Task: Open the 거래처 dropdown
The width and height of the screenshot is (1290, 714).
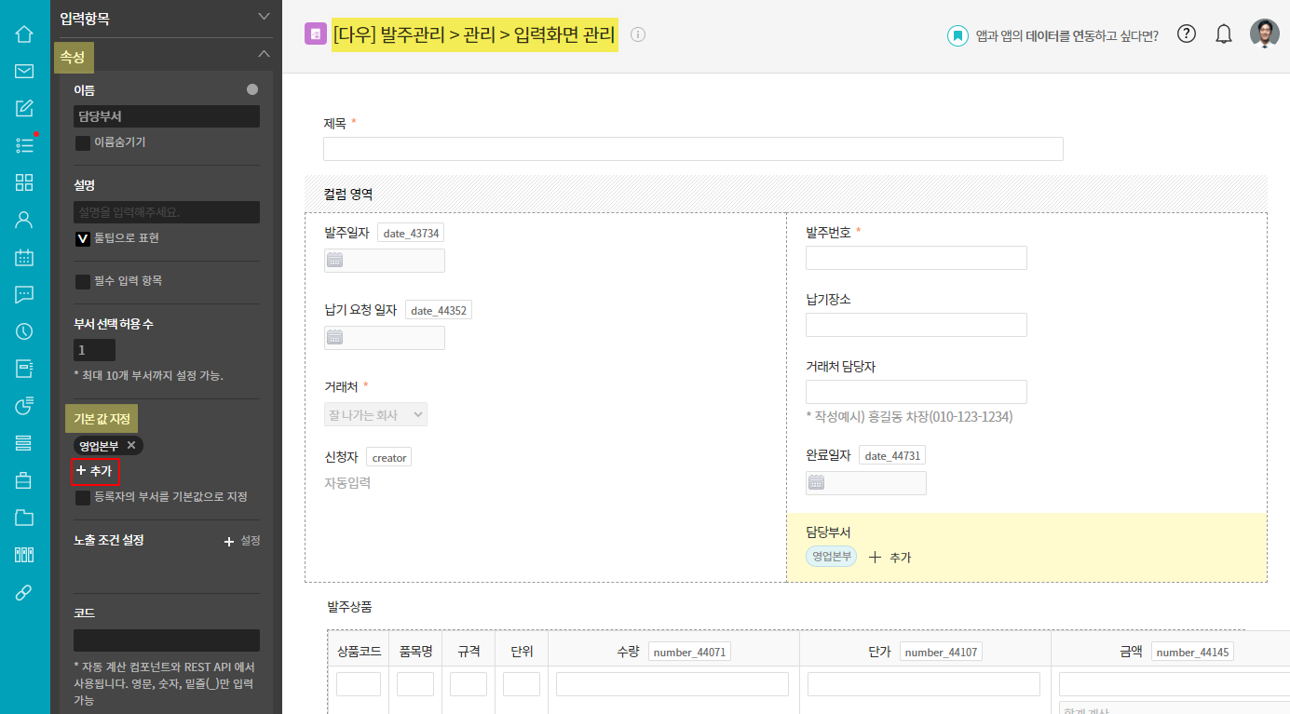Action: [375, 415]
